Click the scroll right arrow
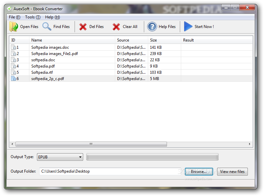The width and height of the screenshot is (264, 196). tap(249, 144)
